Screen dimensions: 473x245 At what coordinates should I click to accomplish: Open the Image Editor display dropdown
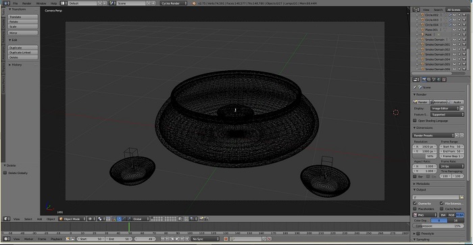(x=445, y=108)
